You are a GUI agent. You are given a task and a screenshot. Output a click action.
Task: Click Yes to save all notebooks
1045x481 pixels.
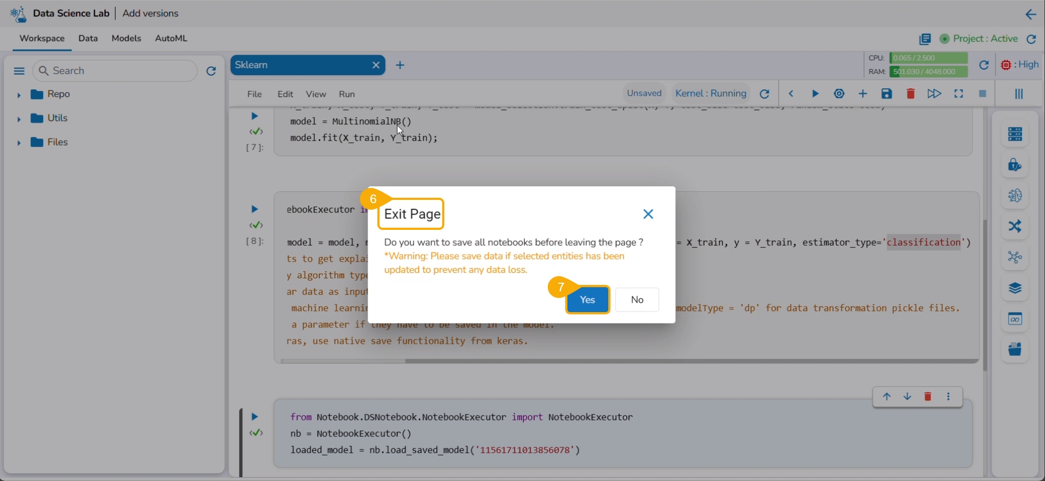[588, 300]
